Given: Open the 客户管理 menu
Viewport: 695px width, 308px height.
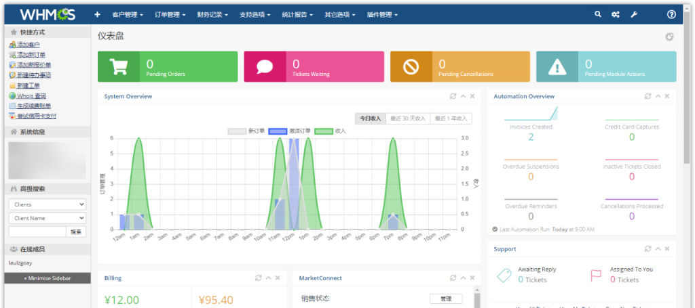Looking at the screenshot, I should 128,15.
